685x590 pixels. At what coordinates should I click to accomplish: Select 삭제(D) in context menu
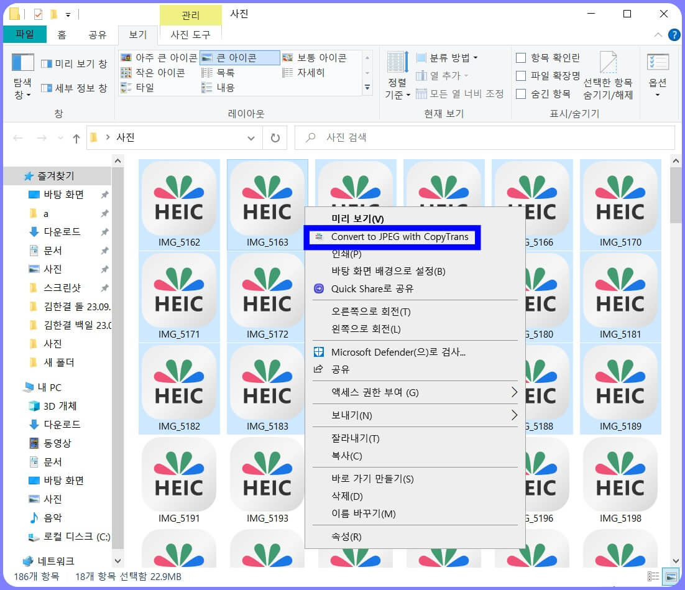click(347, 496)
